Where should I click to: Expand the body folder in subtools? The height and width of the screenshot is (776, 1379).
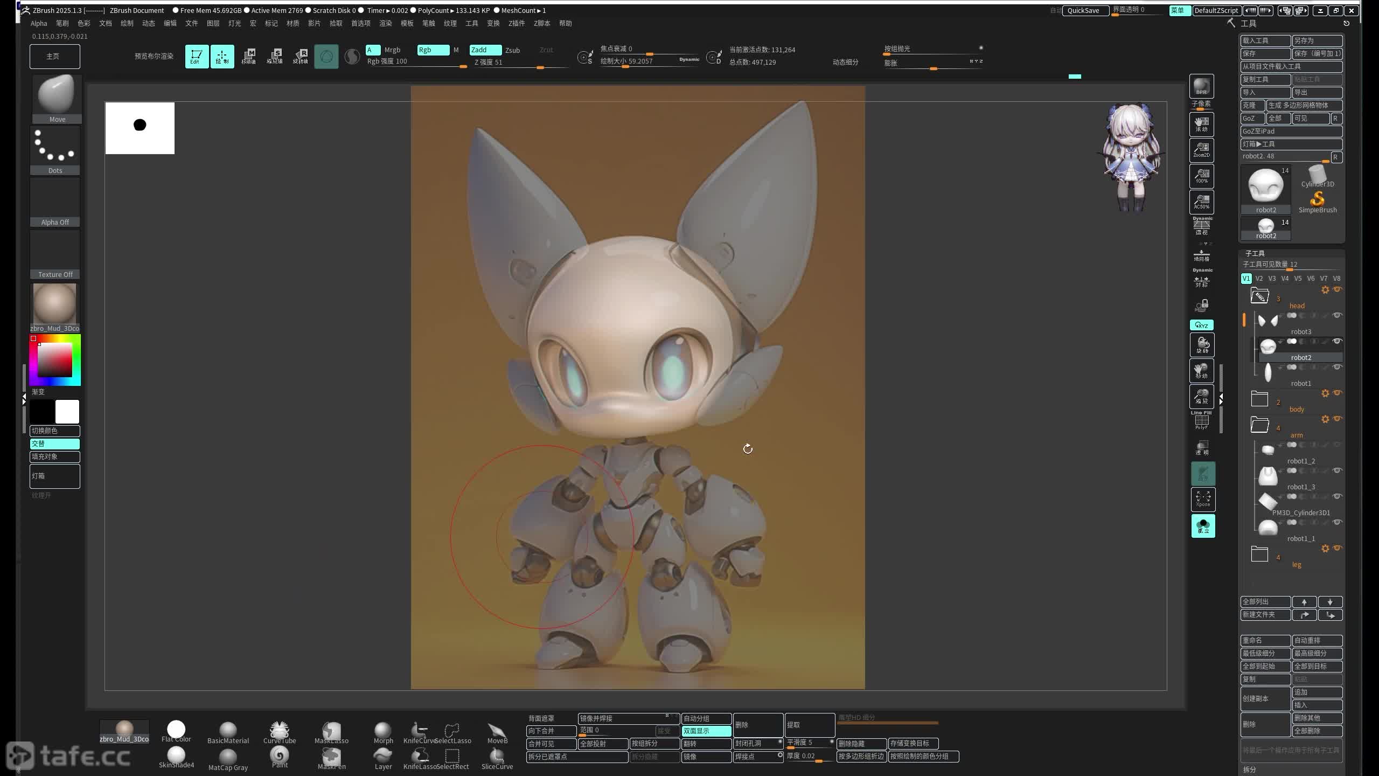click(1259, 399)
